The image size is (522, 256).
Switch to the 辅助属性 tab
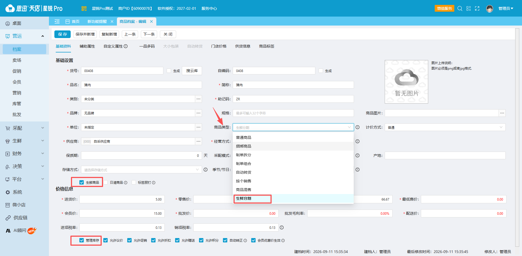87,46
